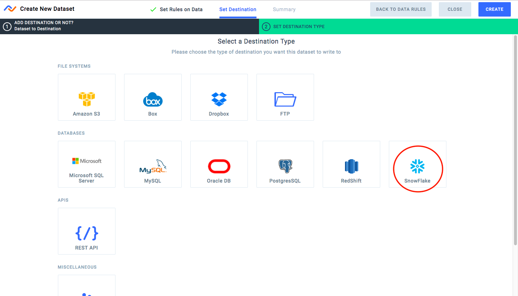The width and height of the screenshot is (518, 296).
Task: Select the Oracle DB destination
Action: tap(219, 164)
